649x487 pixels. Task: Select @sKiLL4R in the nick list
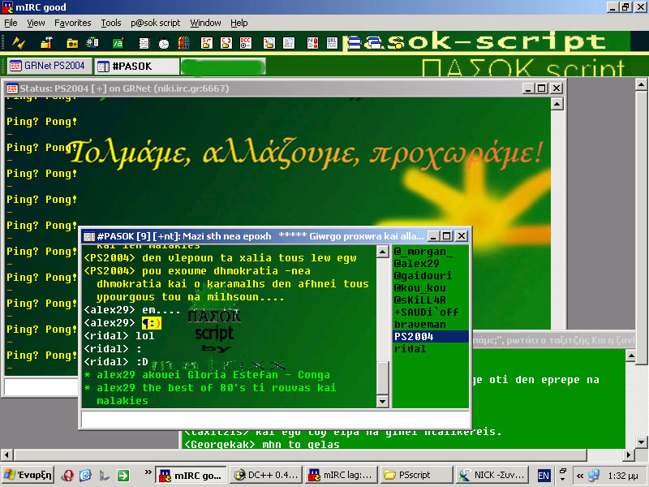click(x=430, y=300)
